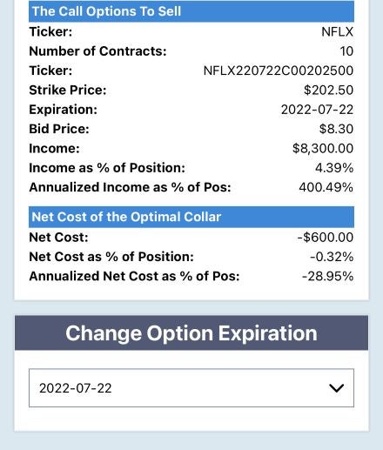The width and height of the screenshot is (383, 450).
Task: Click the Number of Contracts value 10
Action: (346, 51)
